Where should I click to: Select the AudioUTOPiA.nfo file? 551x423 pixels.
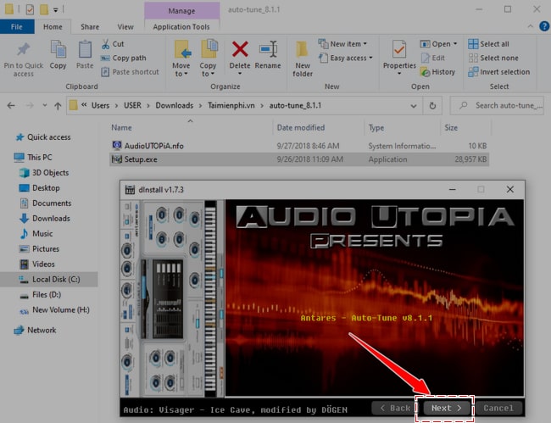pos(299,146)
